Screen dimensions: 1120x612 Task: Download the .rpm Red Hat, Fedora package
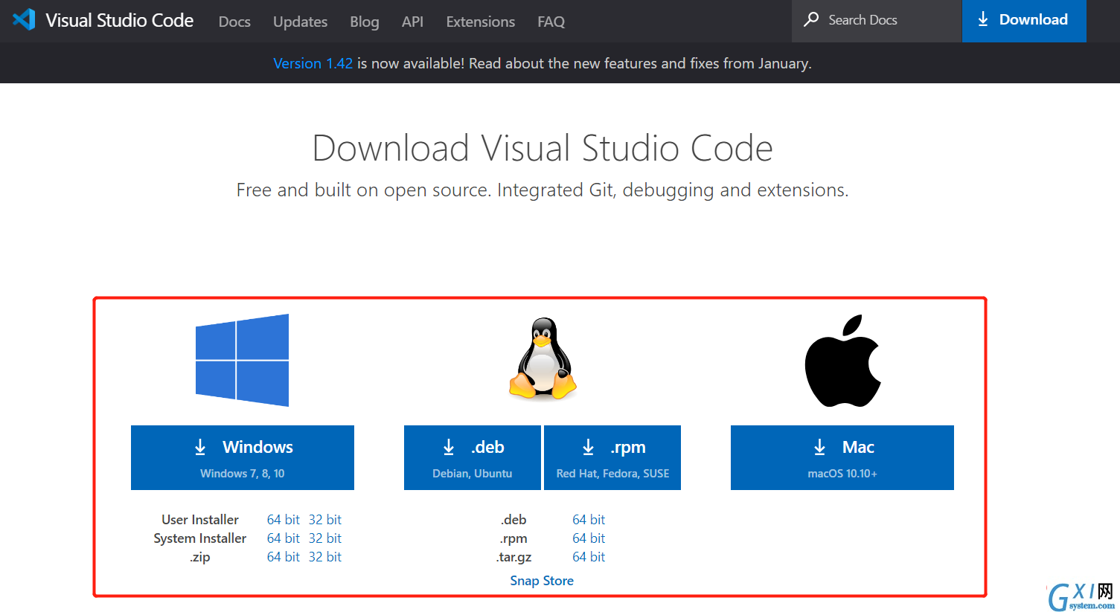click(x=612, y=457)
